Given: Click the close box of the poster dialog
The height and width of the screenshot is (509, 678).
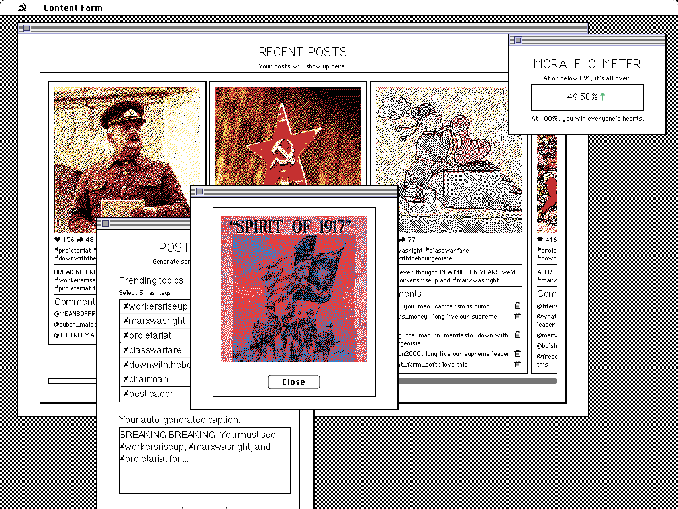Looking at the screenshot, I should point(200,192).
